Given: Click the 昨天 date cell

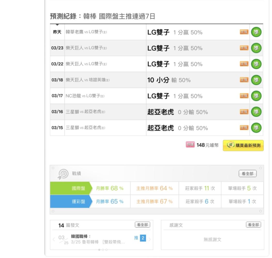Looking at the screenshot, I should point(57,32).
